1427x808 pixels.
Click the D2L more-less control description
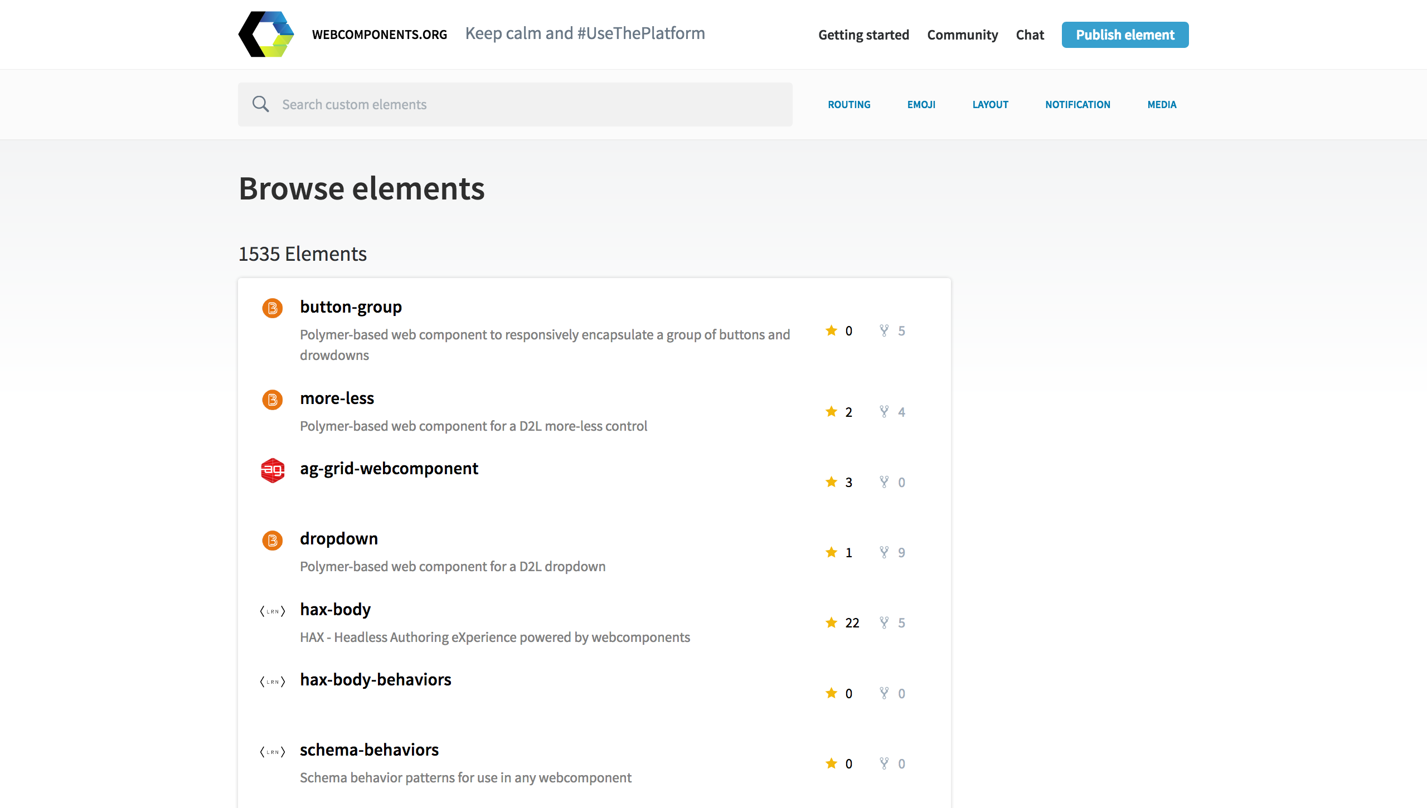(x=473, y=426)
